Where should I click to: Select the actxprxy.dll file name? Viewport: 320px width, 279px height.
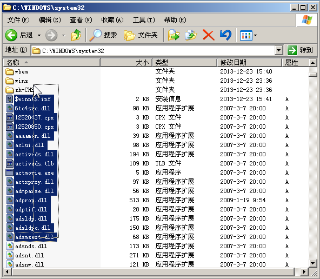point(35,182)
